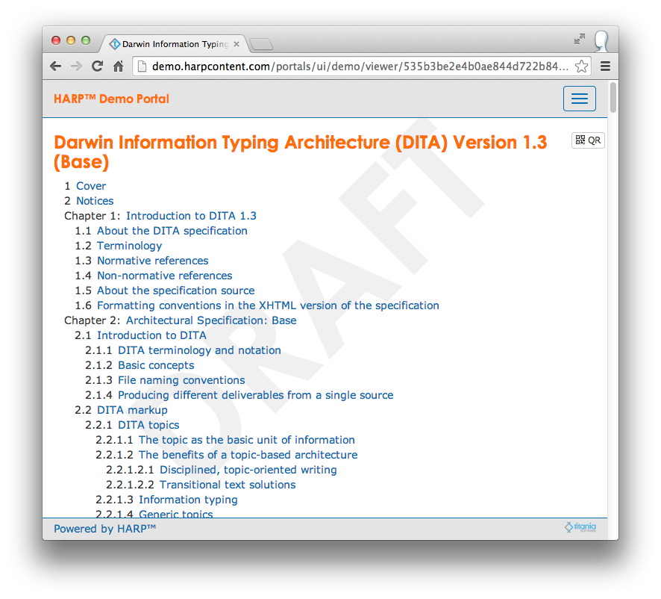
Task: Click the fullscreen arrows icon in title bar
Action: [x=580, y=39]
